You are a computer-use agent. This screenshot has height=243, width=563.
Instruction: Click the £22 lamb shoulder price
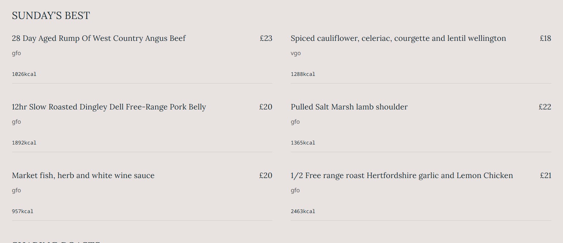(544, 107)
